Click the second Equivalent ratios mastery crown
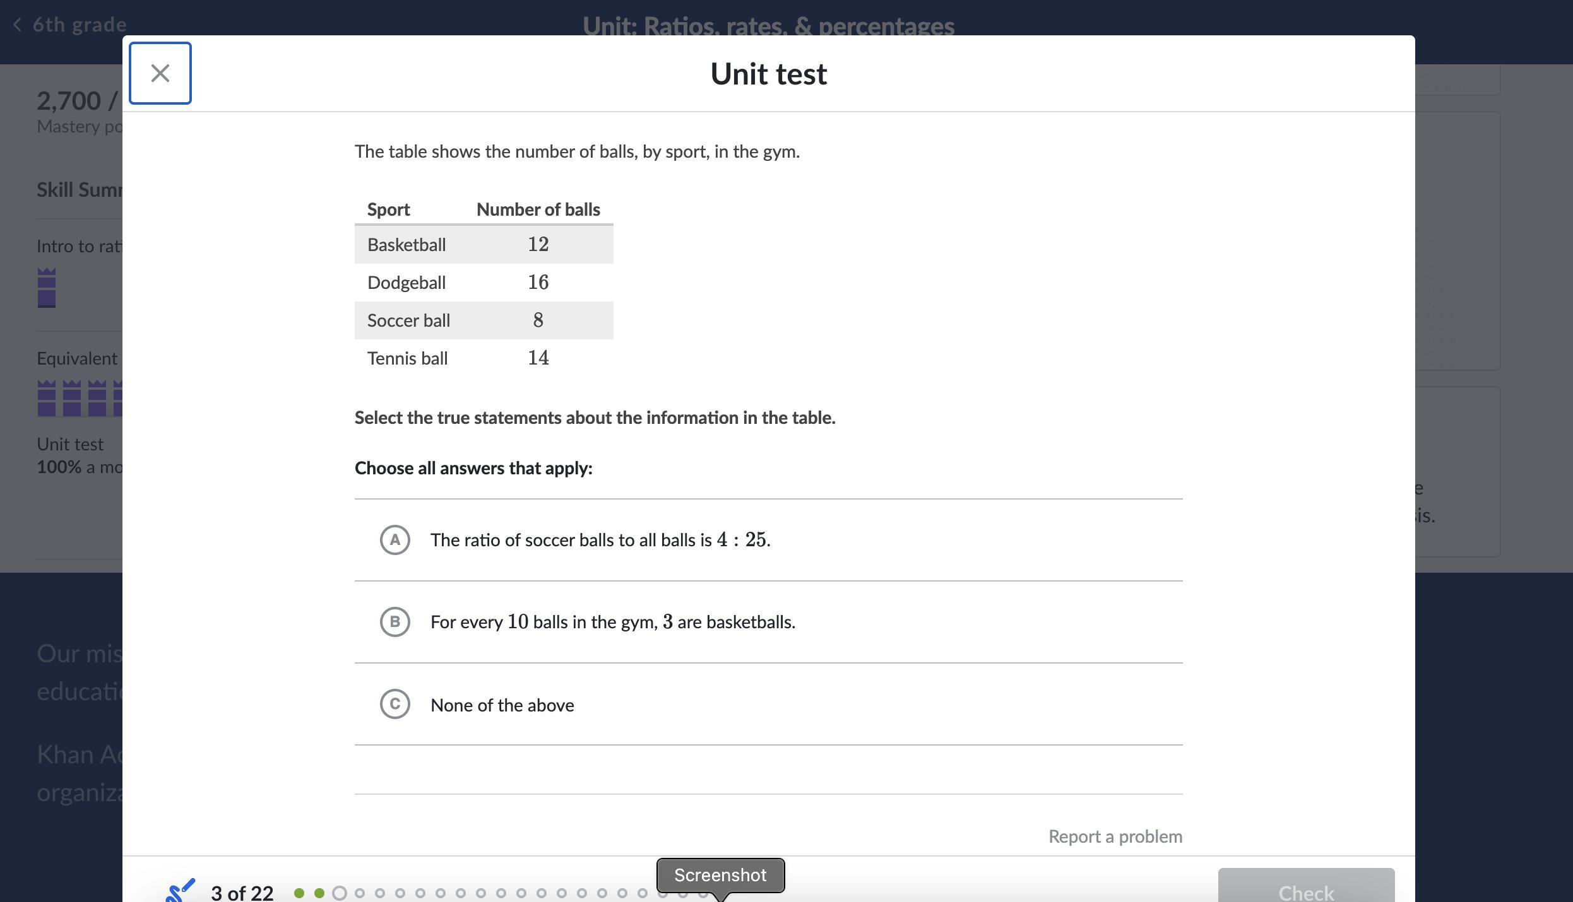 pyautogui.click(x=72, y=398)
